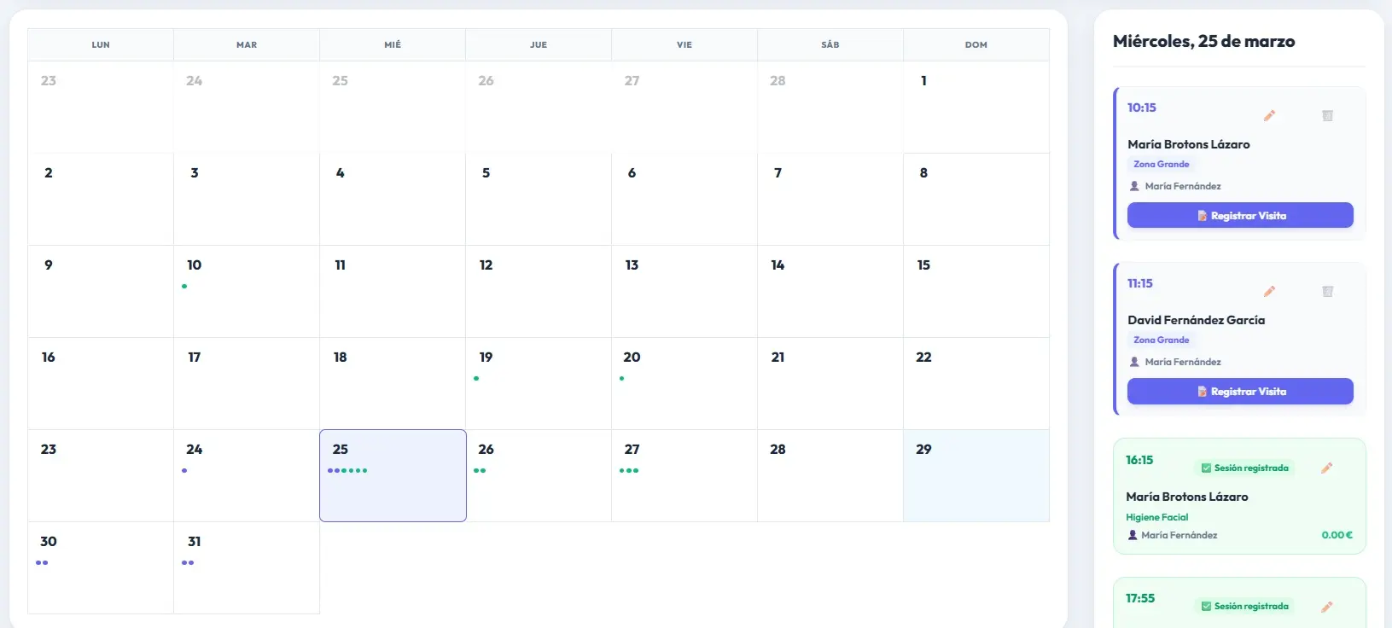1392x628 pixels.
Task: Select Tuesday March 31 in calendar
Action: click(246, 567)
